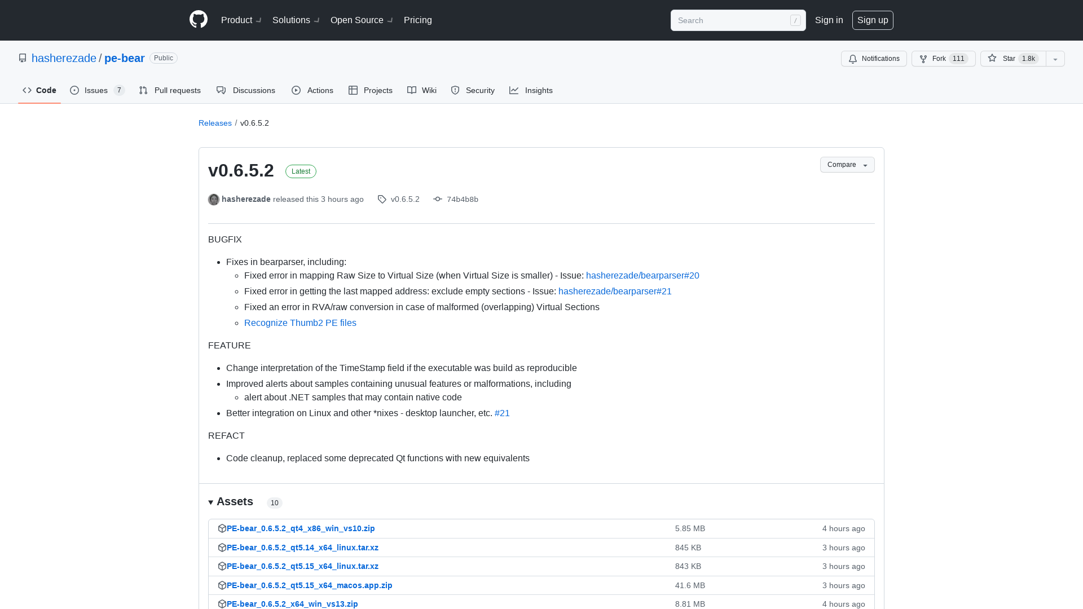Click the Fork button label
Viewport: 1083px width, 609px height.
pos(939,59)
